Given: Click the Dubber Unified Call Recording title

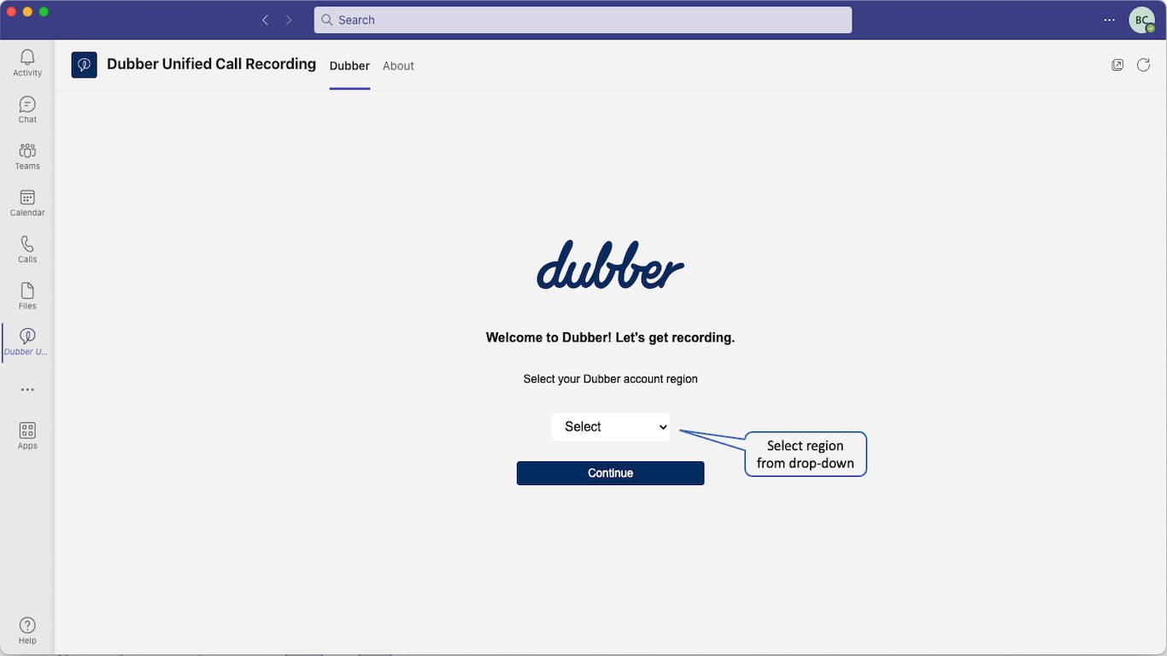Looking at the screenshot, I should point(211,64).
